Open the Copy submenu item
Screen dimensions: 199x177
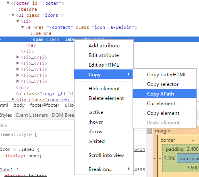tap(104, 74)
